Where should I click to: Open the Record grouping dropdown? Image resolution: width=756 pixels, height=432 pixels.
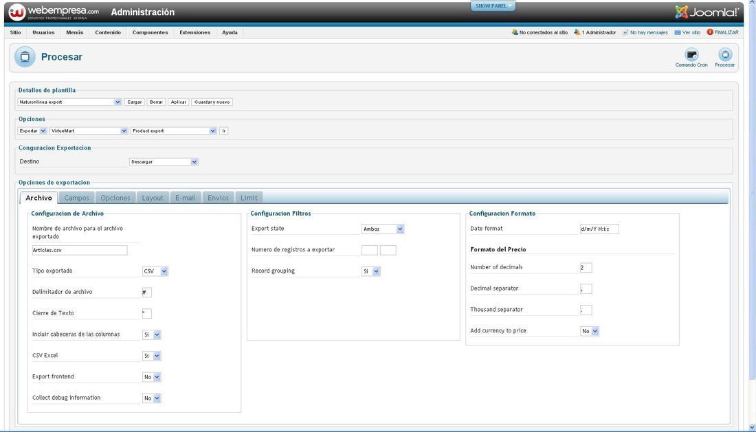coord(371,271)
